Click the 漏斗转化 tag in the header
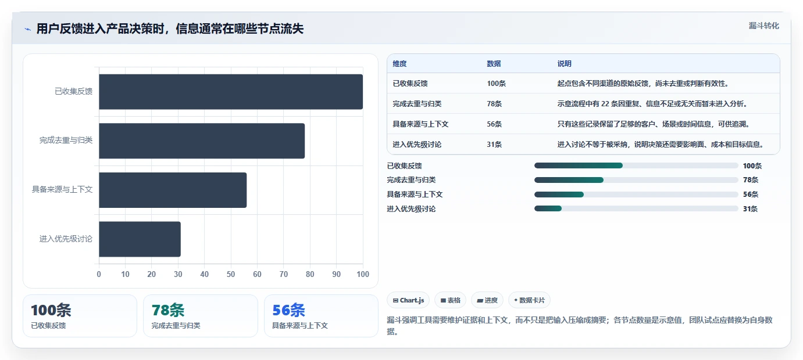Screen dimensions: 803x360 tap(763, 26)
